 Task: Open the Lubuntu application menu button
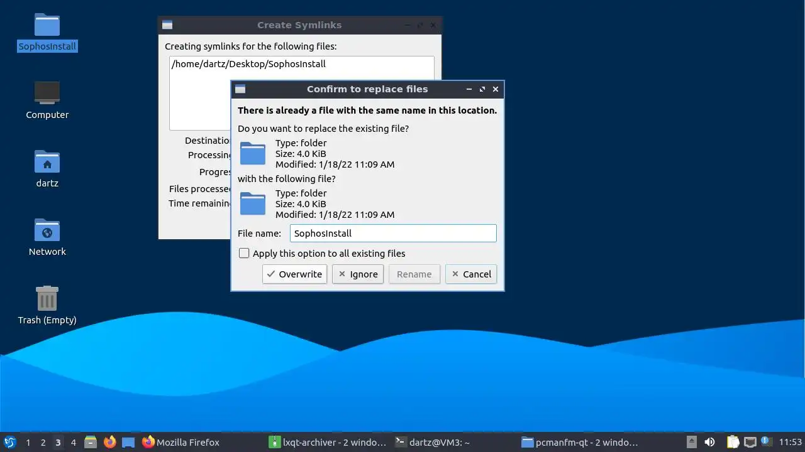pyautogui.click(x=9, y=442)
